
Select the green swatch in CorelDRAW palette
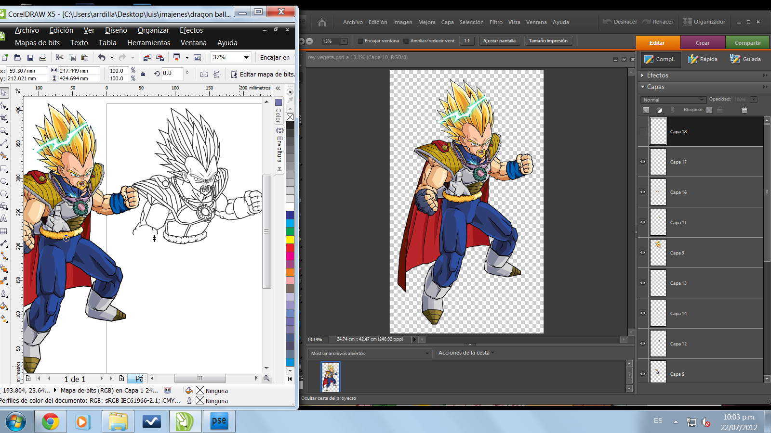pos(290,231)
